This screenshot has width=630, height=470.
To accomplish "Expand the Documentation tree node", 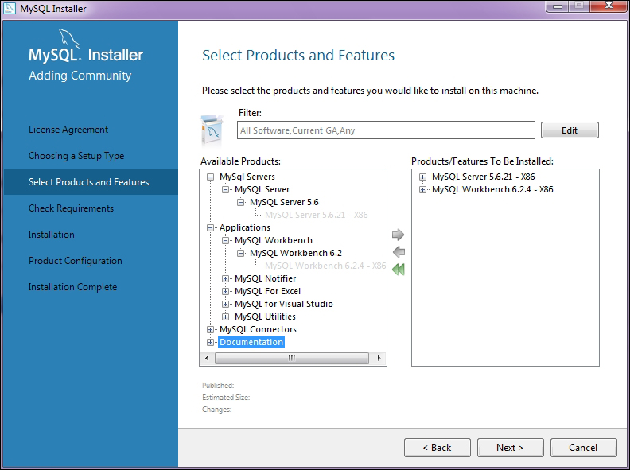I will tap(211, 342).
